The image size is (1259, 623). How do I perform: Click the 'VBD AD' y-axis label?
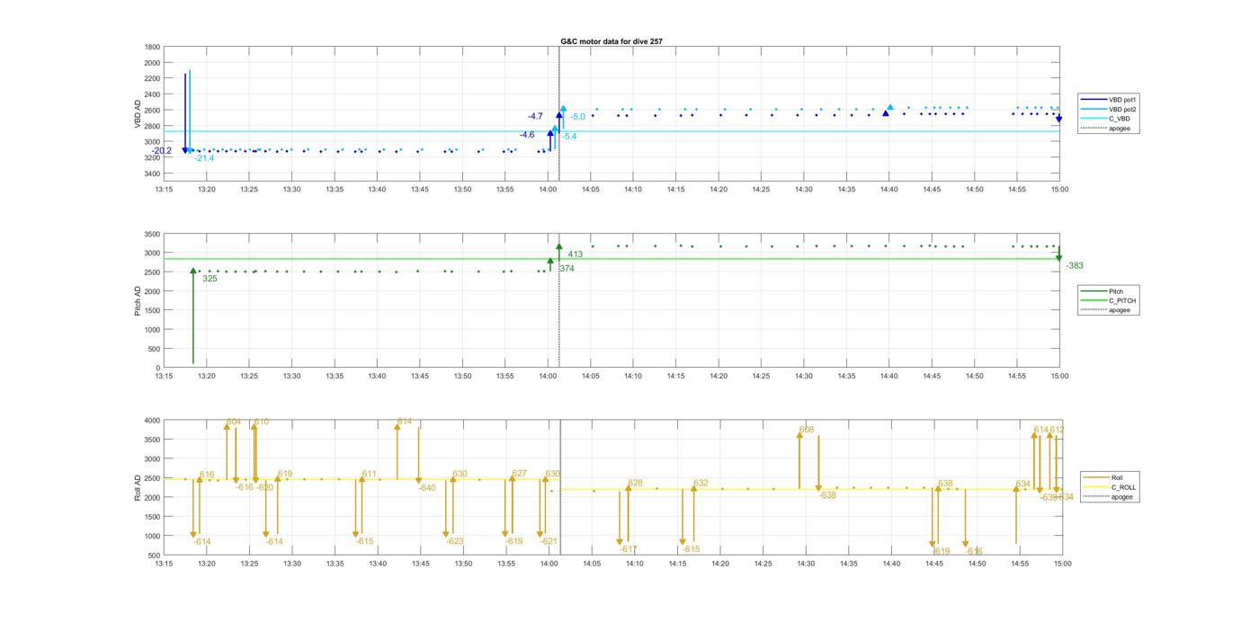coord(138,113)
